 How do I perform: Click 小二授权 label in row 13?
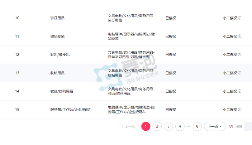pyautogui.click(x=230, y=73)
